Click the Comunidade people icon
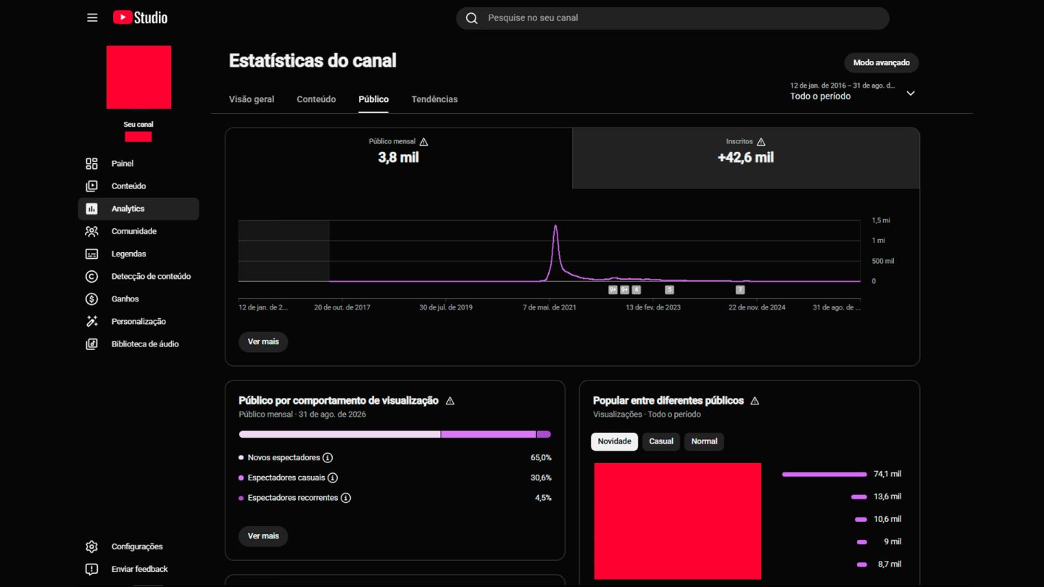 (91, 231)
